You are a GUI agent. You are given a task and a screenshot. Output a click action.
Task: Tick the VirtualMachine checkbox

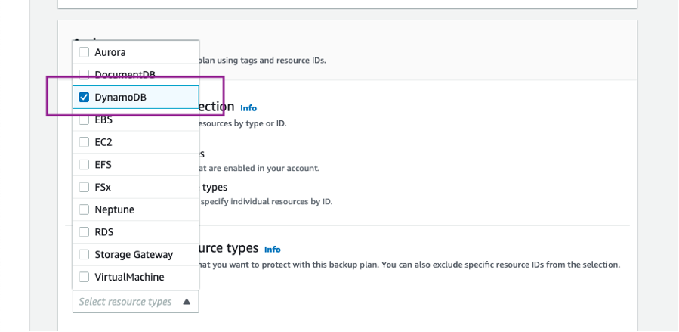tap(84, 277)
